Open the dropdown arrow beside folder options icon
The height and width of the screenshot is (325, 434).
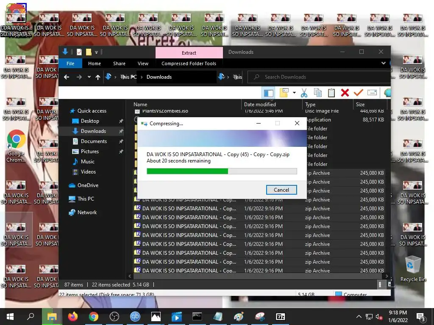pyautogui.click(x=294, y=93)
